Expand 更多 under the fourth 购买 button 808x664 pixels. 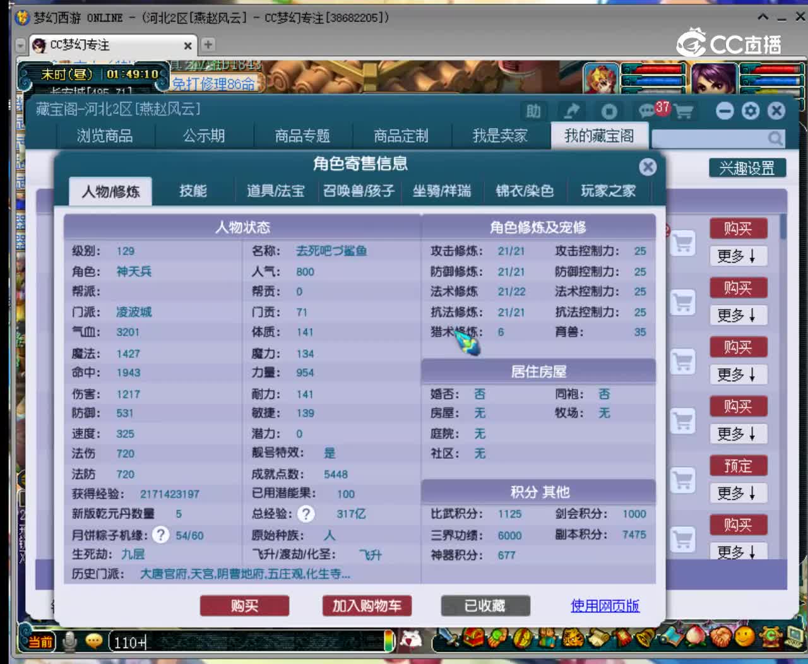(x=737, y=434)
